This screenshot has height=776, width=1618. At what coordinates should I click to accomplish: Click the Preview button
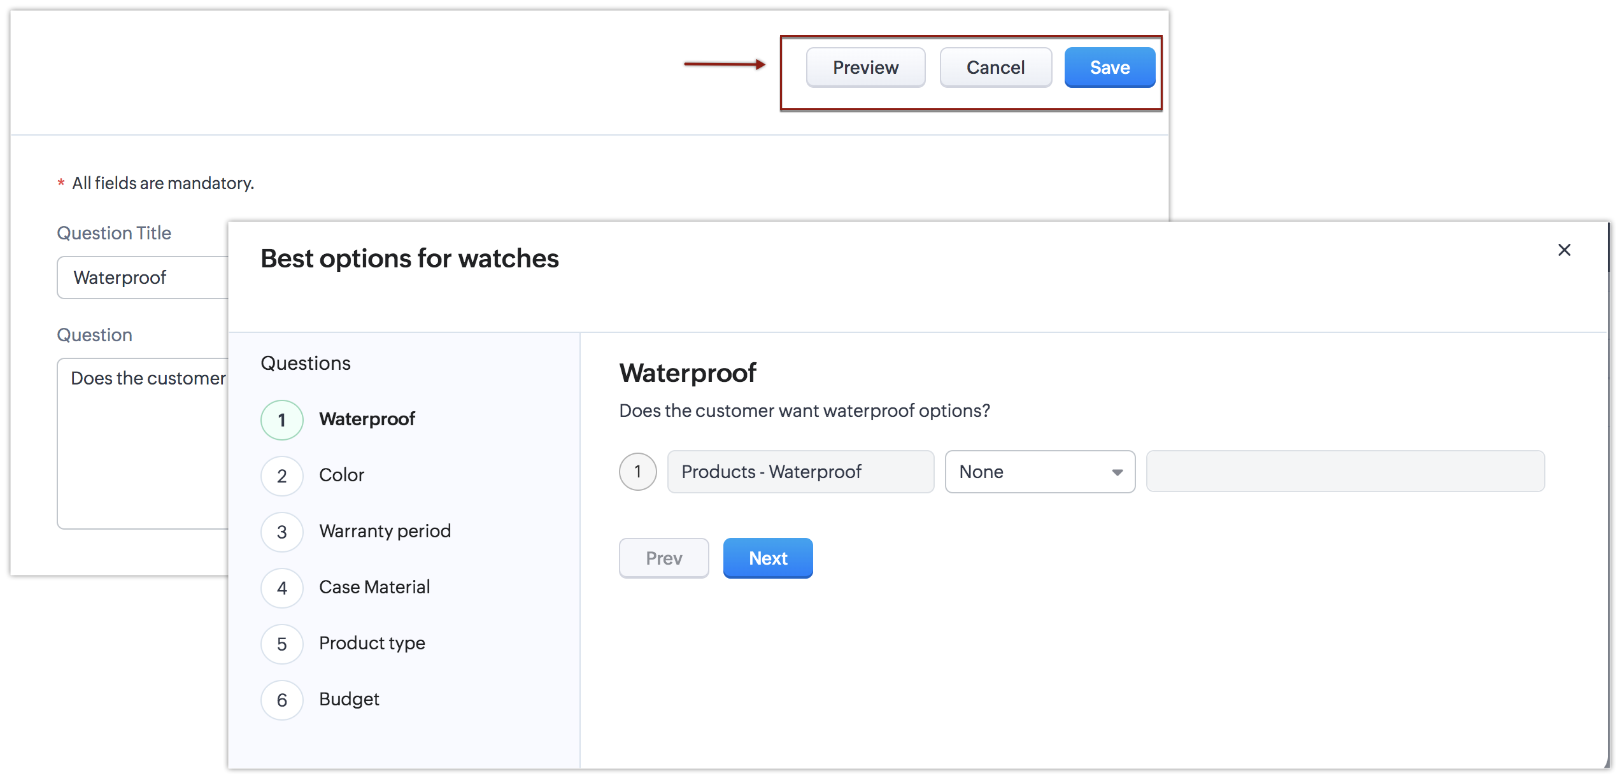[865, 67]
